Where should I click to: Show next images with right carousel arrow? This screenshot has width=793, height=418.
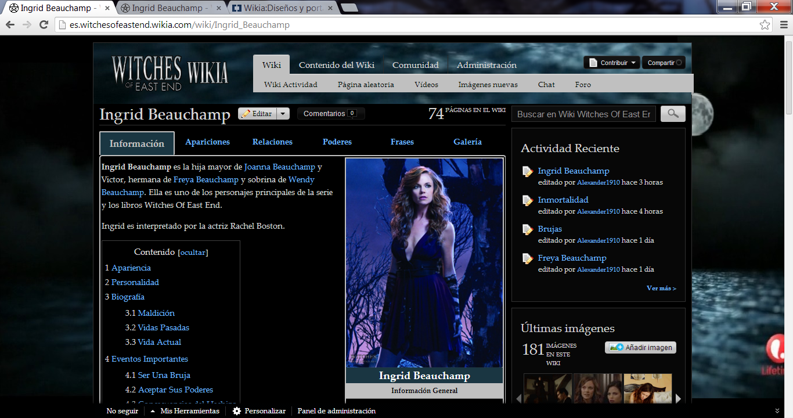(x=678, y=398)
